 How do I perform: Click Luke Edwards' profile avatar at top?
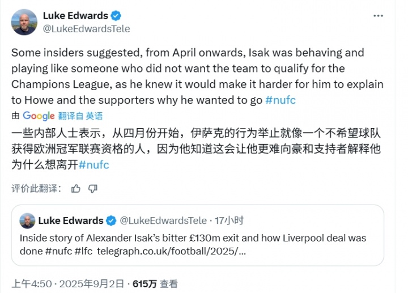click(24, 22)
